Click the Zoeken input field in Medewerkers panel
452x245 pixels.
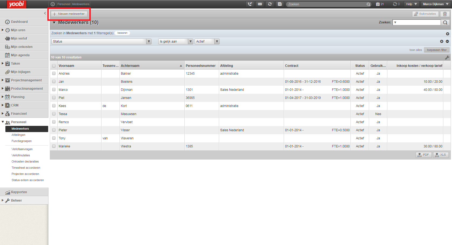pos(416,22)
